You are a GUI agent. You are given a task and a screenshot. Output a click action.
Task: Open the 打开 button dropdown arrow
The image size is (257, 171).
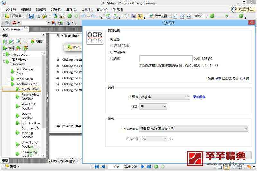[25, 16]
